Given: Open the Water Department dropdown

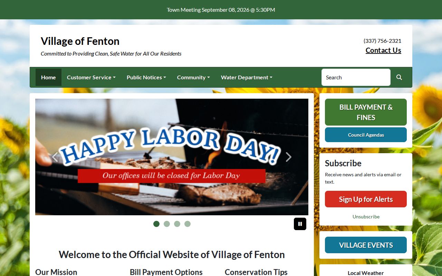Looking at the screenshot, I should click(x=247, y=77).
